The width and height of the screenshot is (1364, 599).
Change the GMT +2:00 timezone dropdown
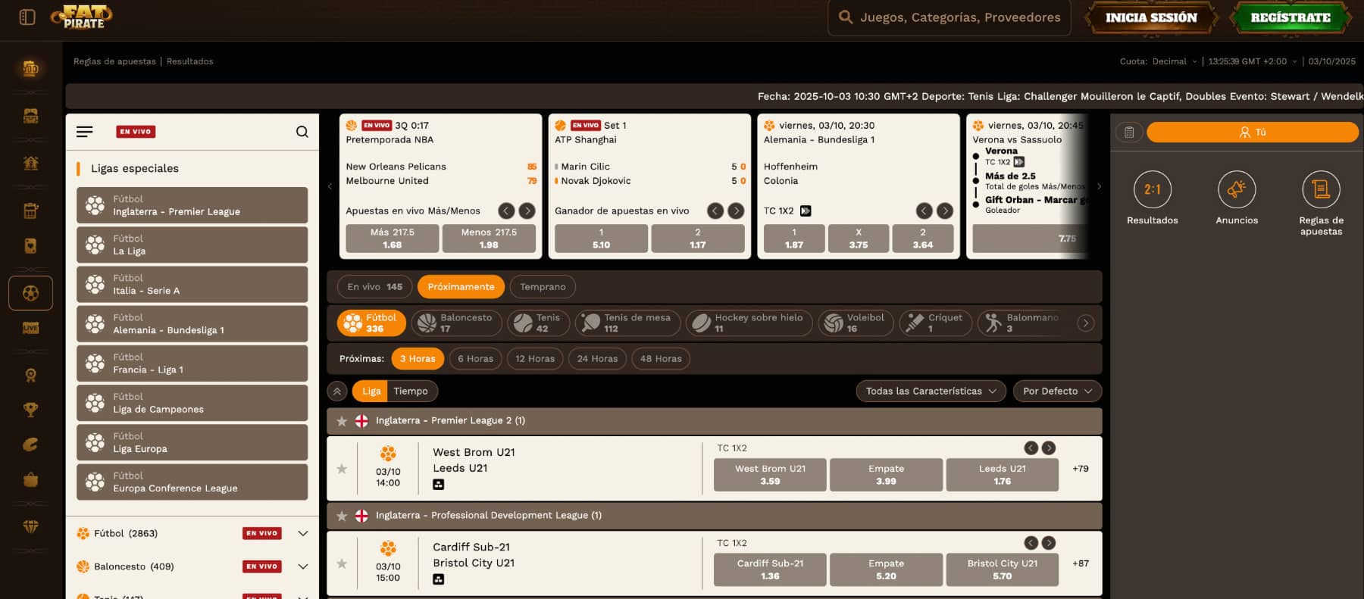coord(1253,61)
